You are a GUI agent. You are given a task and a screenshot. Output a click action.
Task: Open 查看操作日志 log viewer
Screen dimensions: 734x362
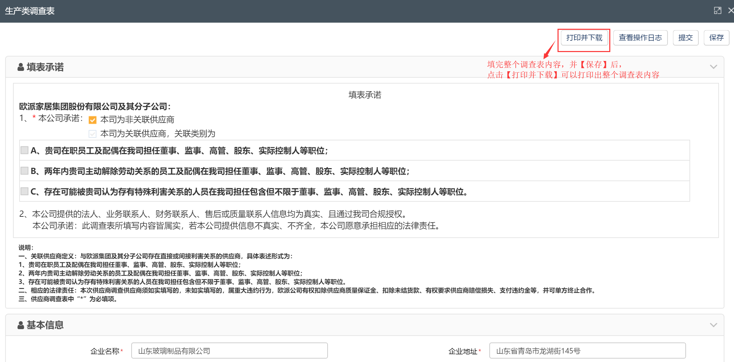coord(640,38)
